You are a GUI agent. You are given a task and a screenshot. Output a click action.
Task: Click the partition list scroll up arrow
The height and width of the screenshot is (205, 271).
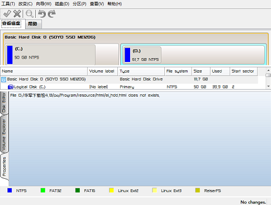point(268,70)
